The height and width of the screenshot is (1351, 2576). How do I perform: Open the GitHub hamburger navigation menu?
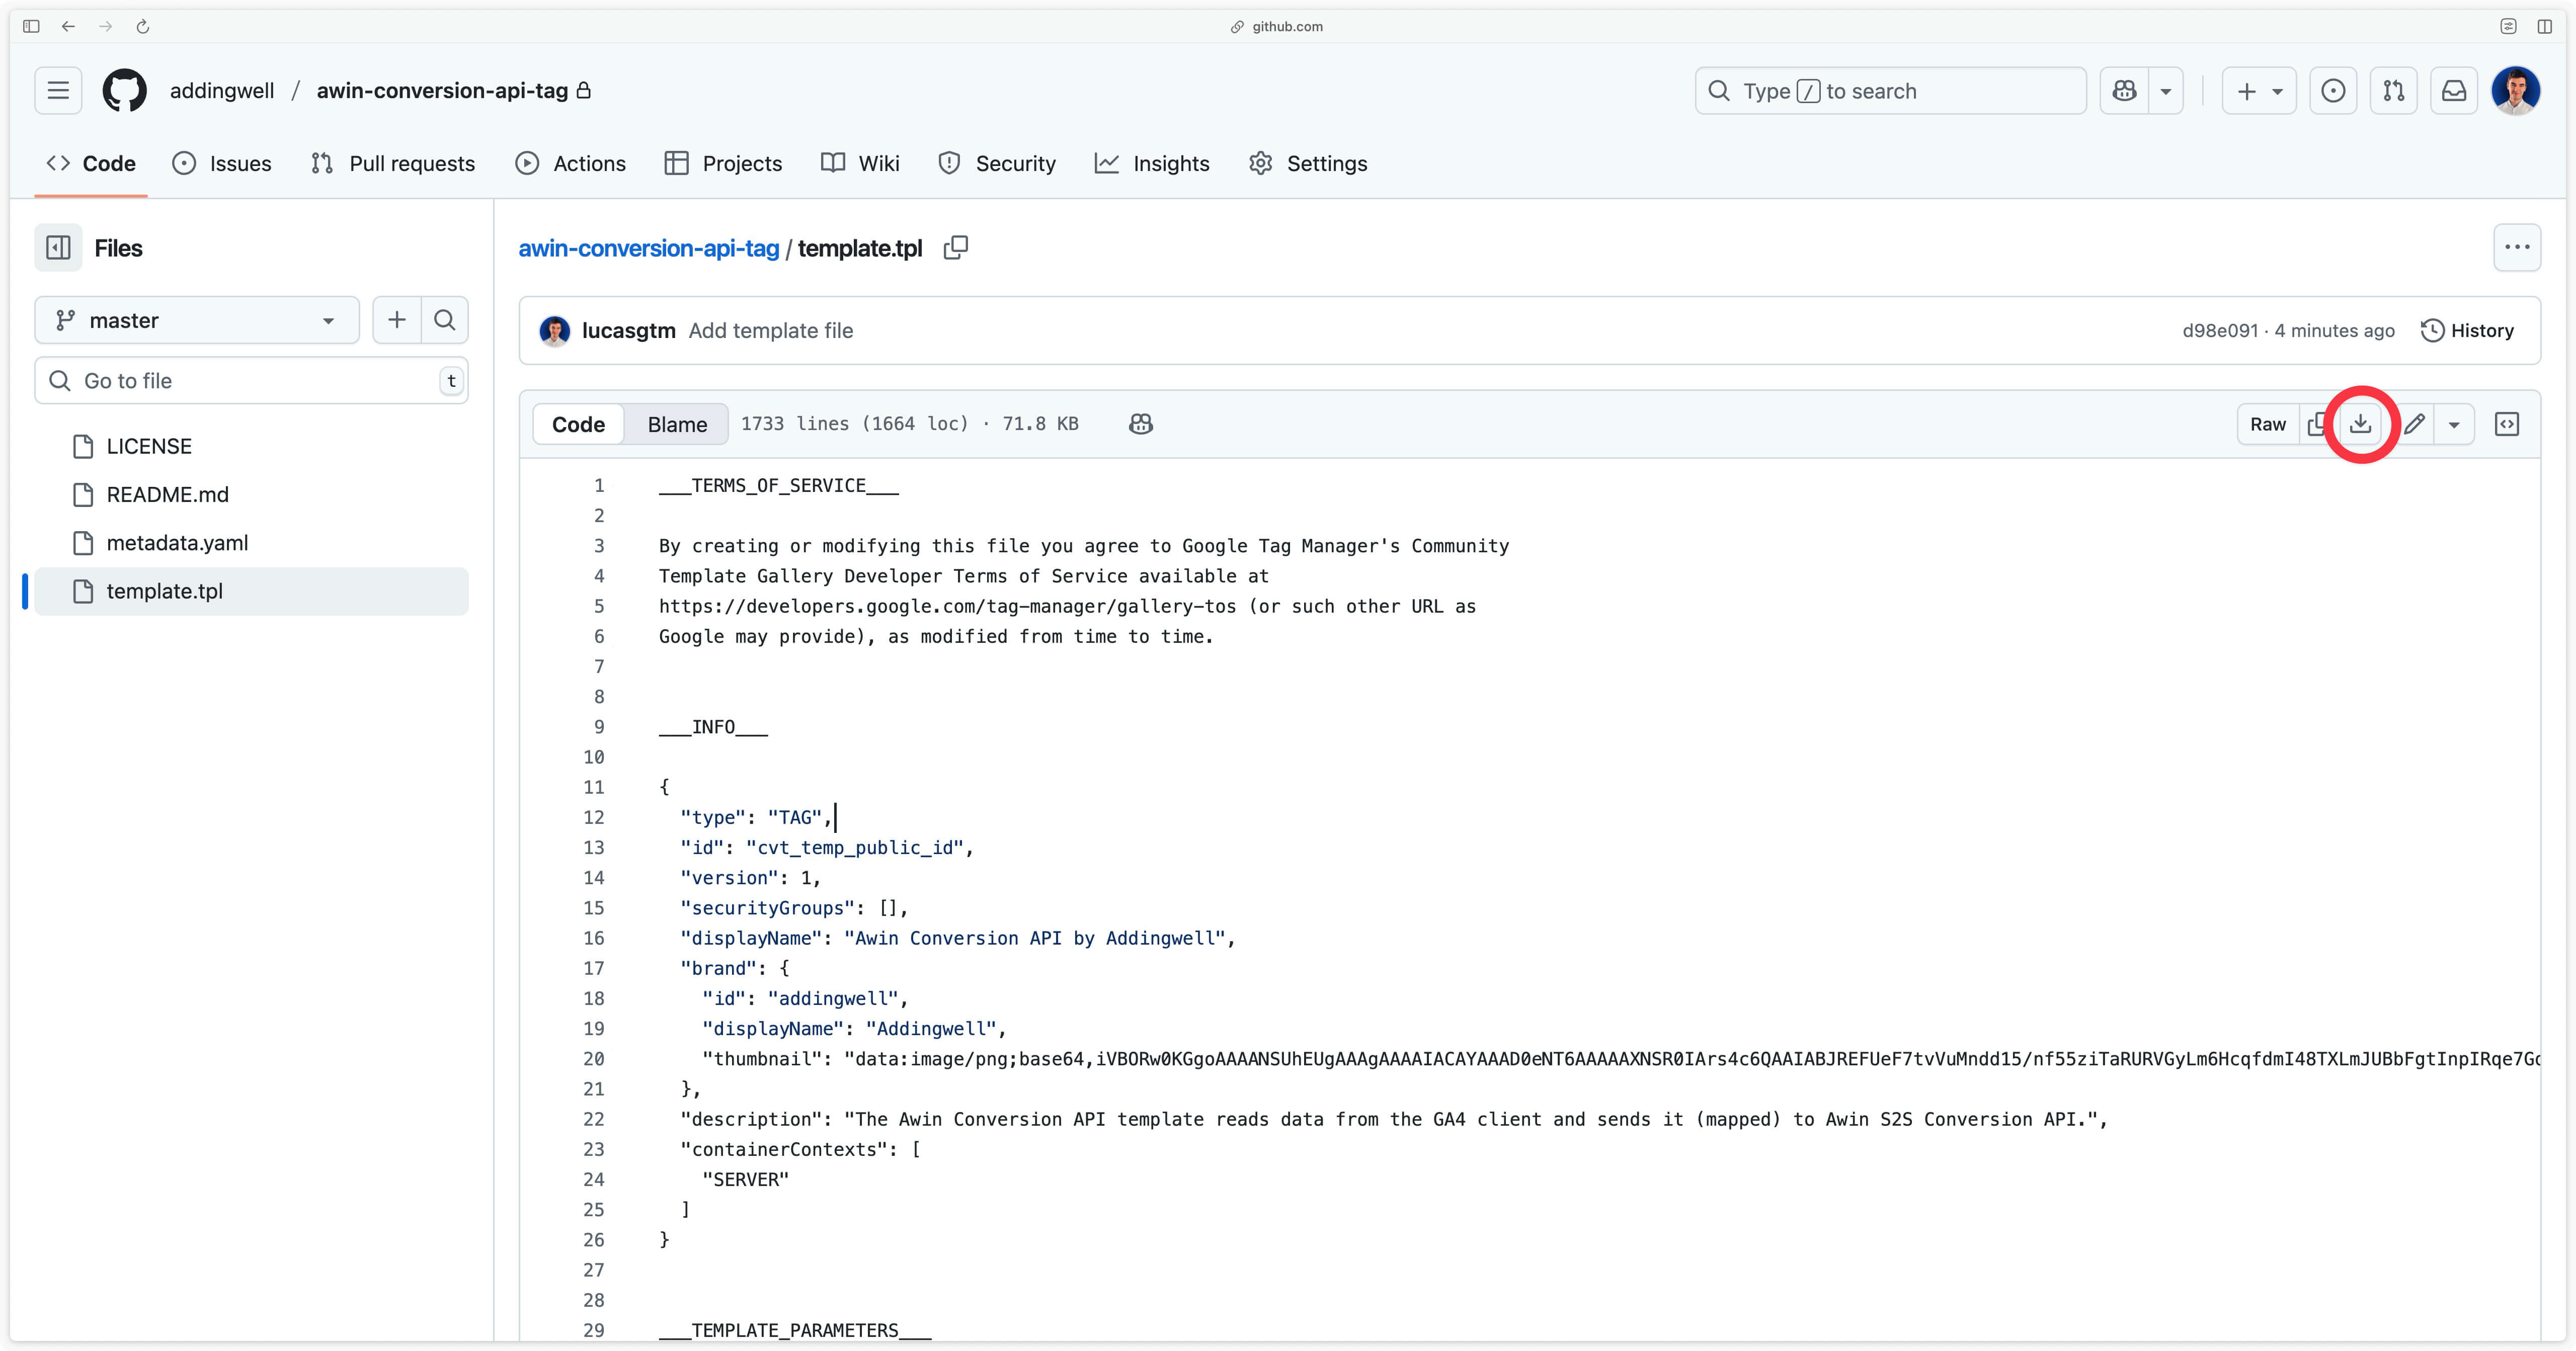tap(58, 91)
